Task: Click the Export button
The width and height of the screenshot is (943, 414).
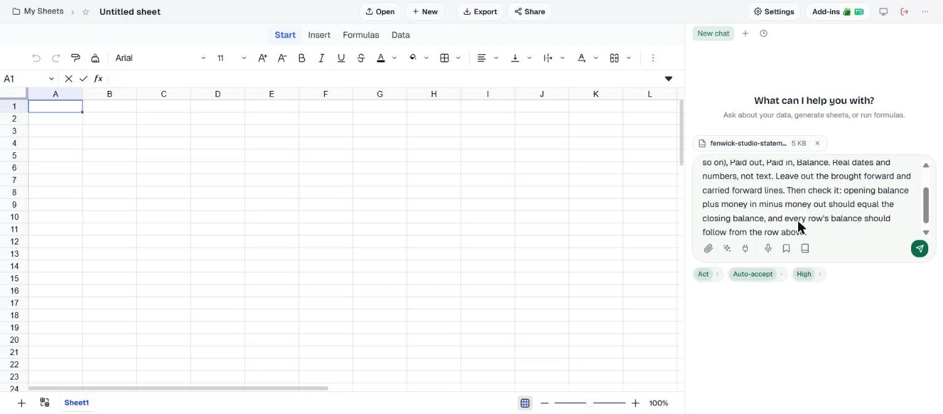Action: (x=480, y=12)
